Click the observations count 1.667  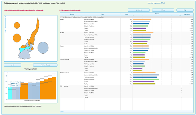point(191,28)
